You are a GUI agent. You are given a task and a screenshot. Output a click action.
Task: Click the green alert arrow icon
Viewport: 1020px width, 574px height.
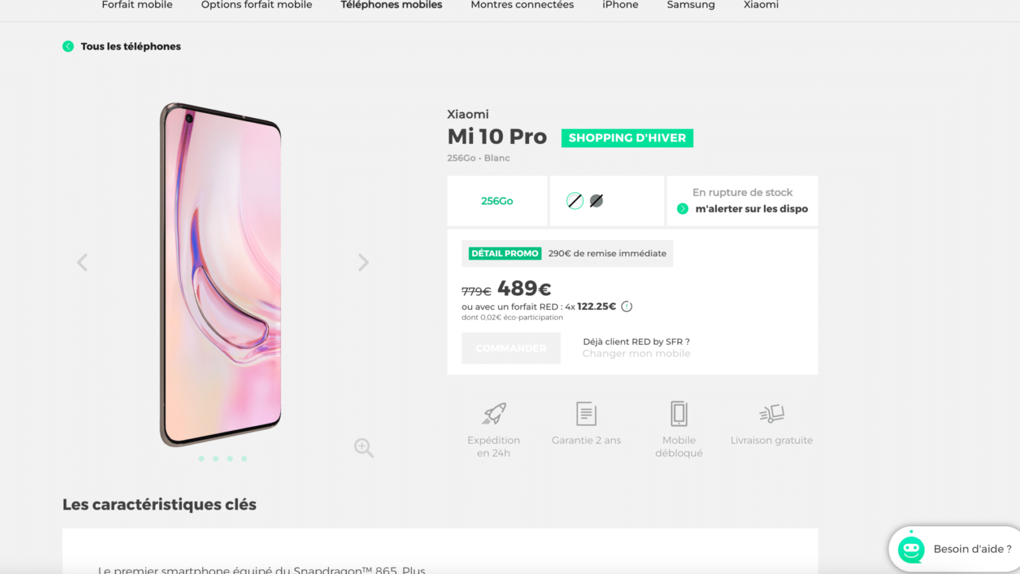[x=682, y=209]
